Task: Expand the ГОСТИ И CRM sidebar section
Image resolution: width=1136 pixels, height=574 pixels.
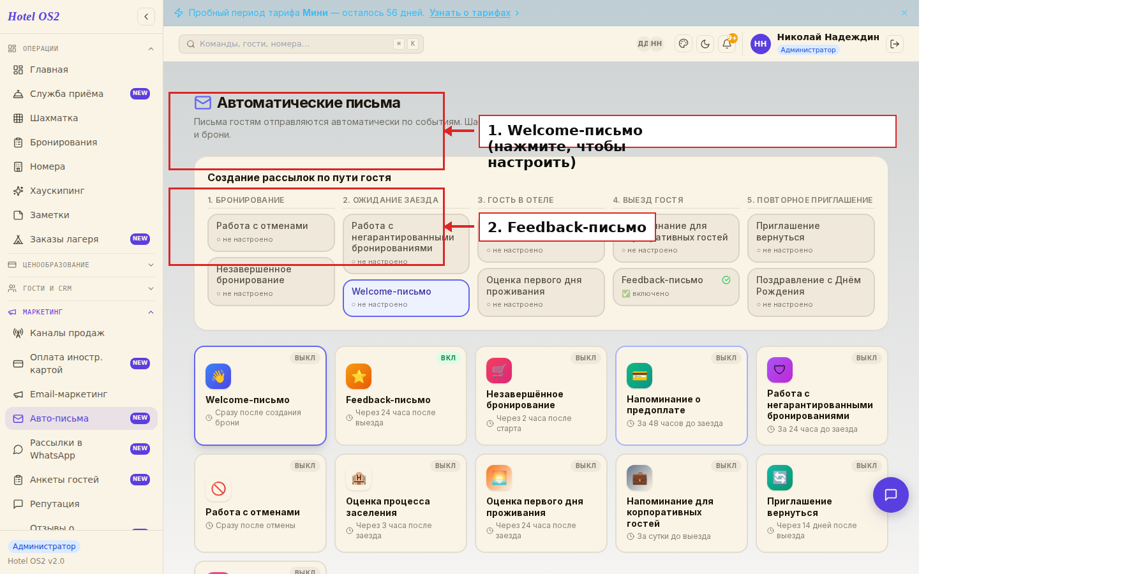Action: click(81, 288)
